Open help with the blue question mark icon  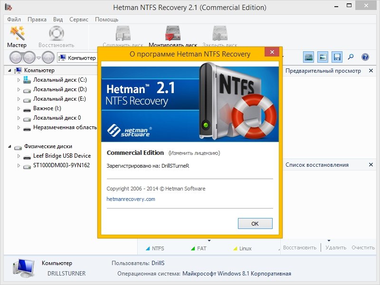pos(365,57)
